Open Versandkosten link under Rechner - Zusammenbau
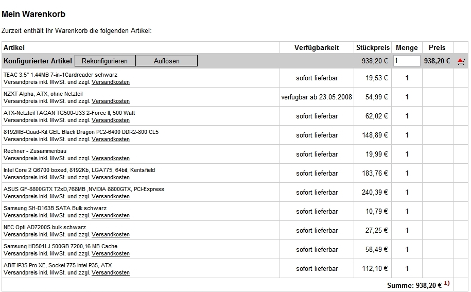The height and width of the screenshot is (292, 471). [x=111, y=158]
